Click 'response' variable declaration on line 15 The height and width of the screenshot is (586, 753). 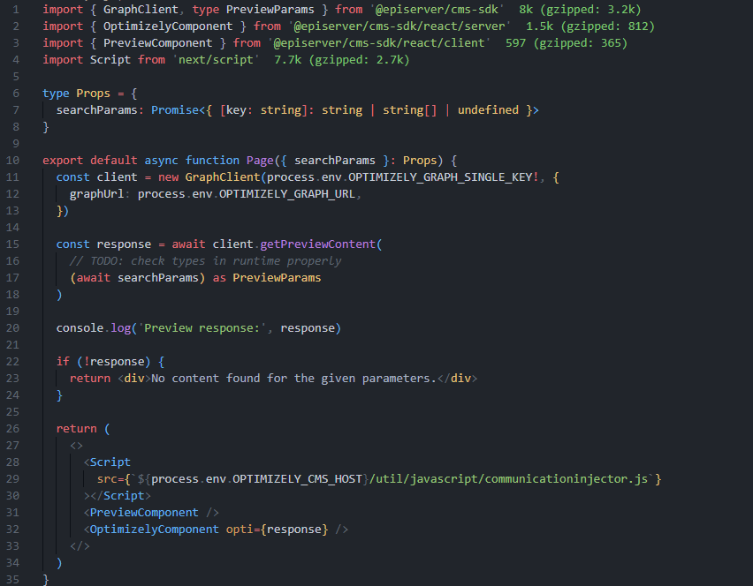[x=124, y=244]
